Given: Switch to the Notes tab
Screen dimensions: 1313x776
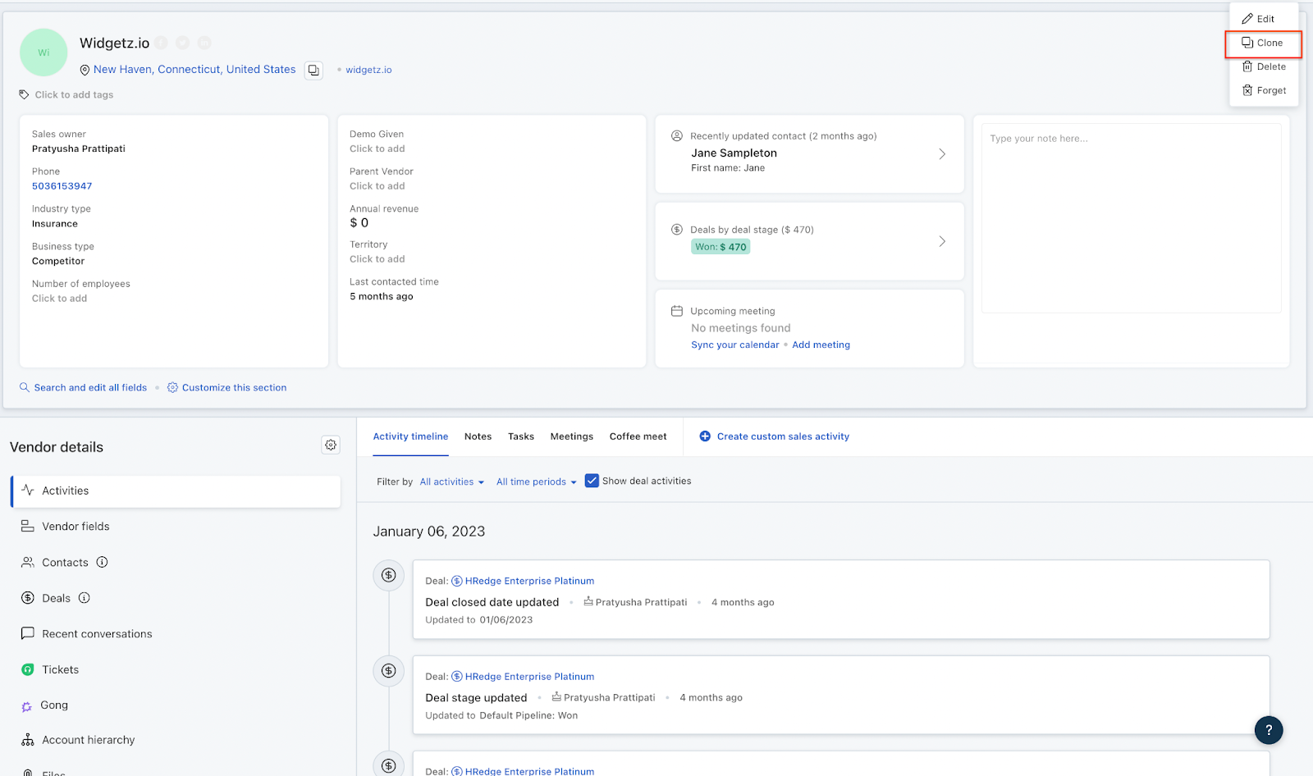Looking at the screenshot, I should (x=478, y=436).
